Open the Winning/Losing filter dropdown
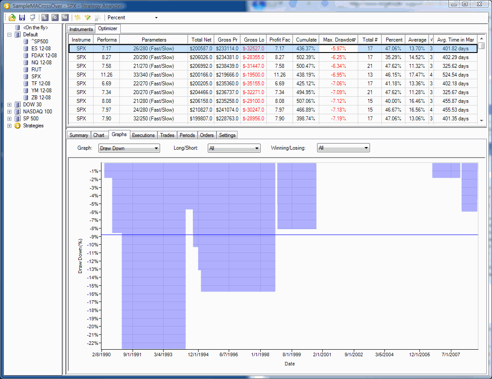 (x=343, y=148)
